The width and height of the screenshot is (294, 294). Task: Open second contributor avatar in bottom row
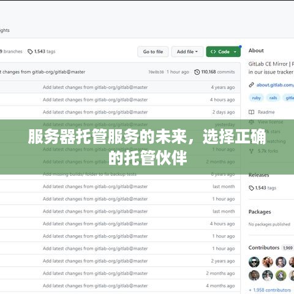click(268, 276)
